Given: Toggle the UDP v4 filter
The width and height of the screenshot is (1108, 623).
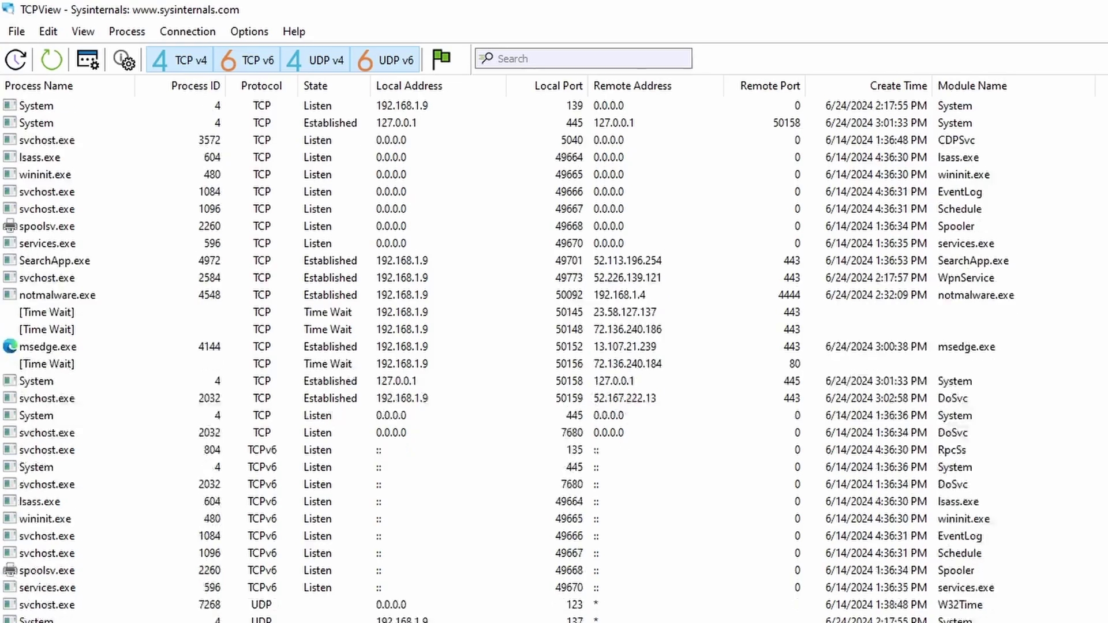Looking at the screenshot, I should [x=315, y=59].
